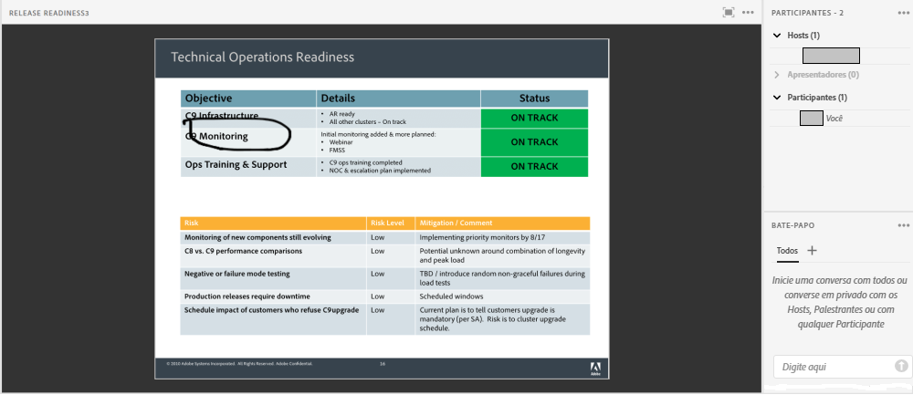Viewport: 913px width, 395px height.
Task: Click slide page number 16
Action: (383, 364)
